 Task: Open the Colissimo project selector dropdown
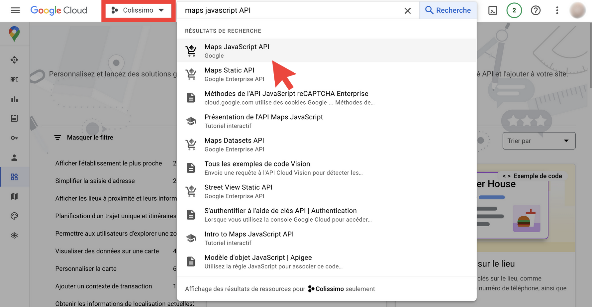tap(138, 10)
